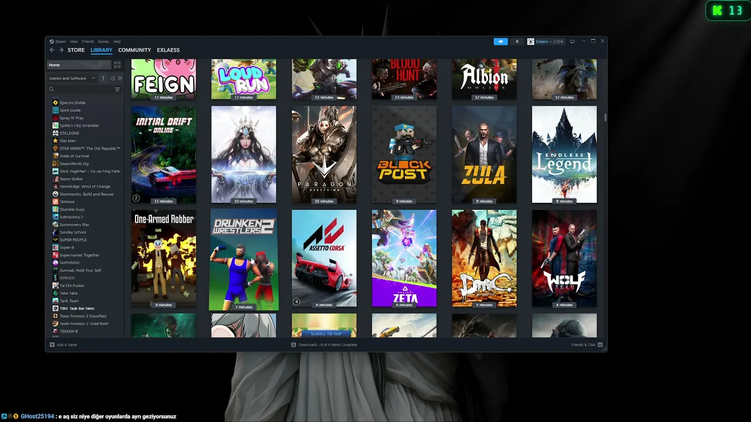The image size is (751, 422).
Task: Select Stormworks: Build and Rescue in sidebar
Action: click(x=86, y=194)
